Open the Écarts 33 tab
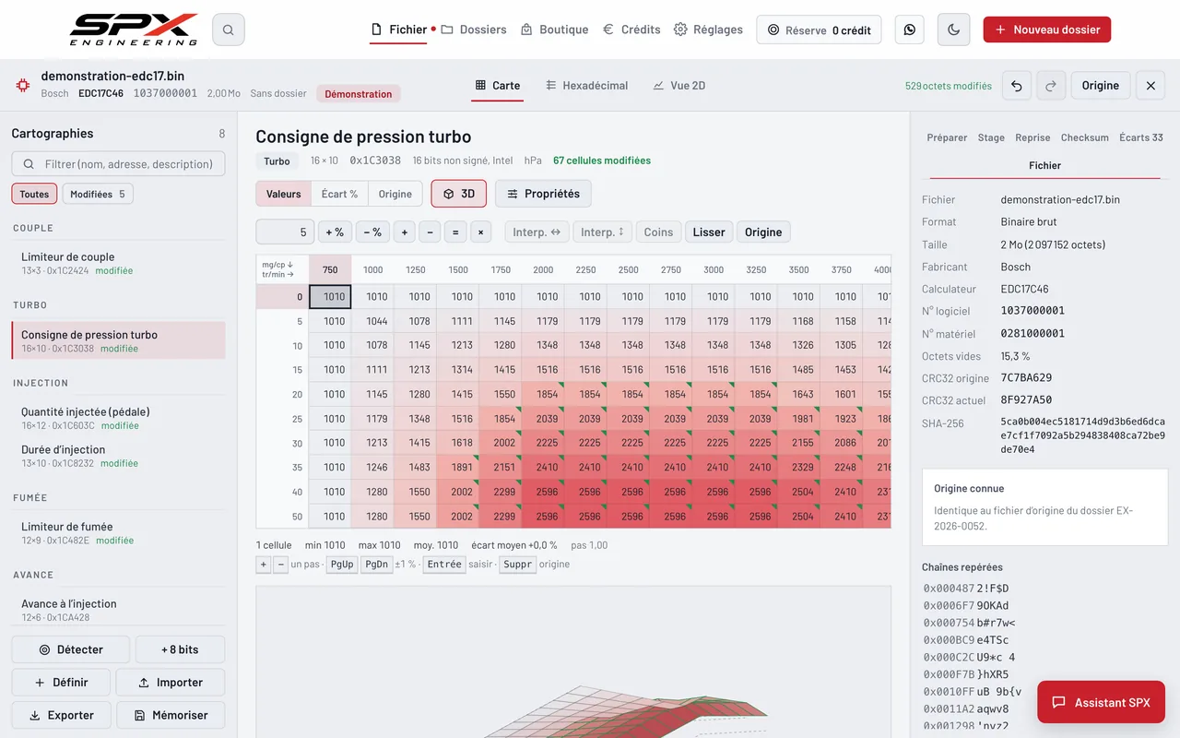Image resolution: width=1180 pixels, height=738 pixels. pyautogui.click(x=1141, y=137)
